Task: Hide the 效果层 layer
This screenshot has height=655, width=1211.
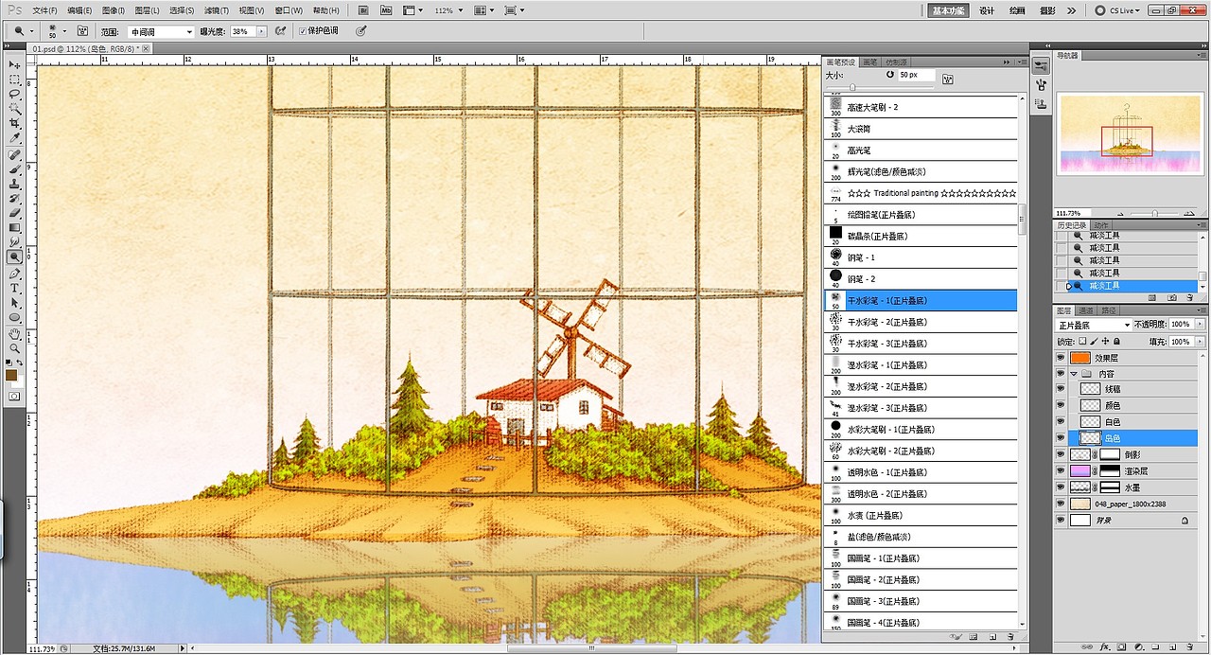Action: point(1061,358)
